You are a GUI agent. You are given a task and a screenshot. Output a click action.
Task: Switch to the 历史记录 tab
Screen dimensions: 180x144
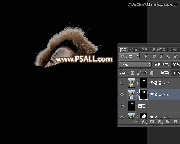159,50
